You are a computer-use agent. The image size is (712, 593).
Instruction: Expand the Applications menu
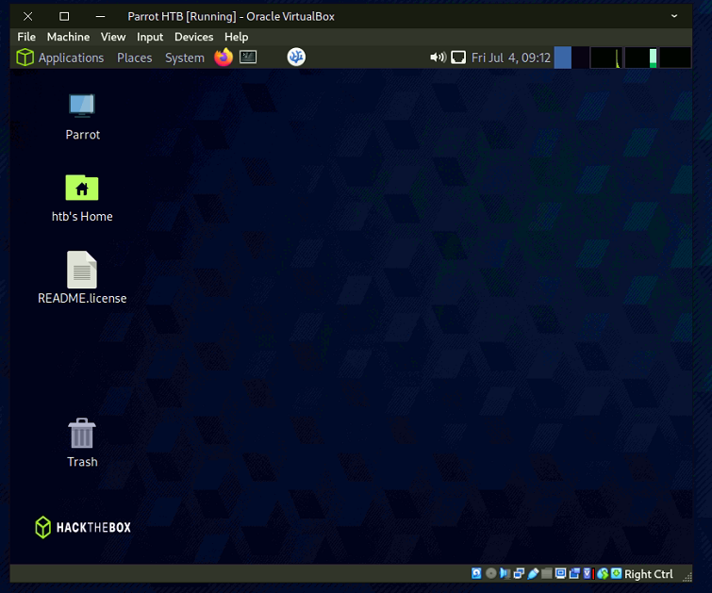pos(60,58)
